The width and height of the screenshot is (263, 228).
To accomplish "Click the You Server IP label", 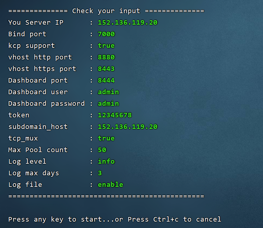I will pyautogui.click(x=36, y=23).
